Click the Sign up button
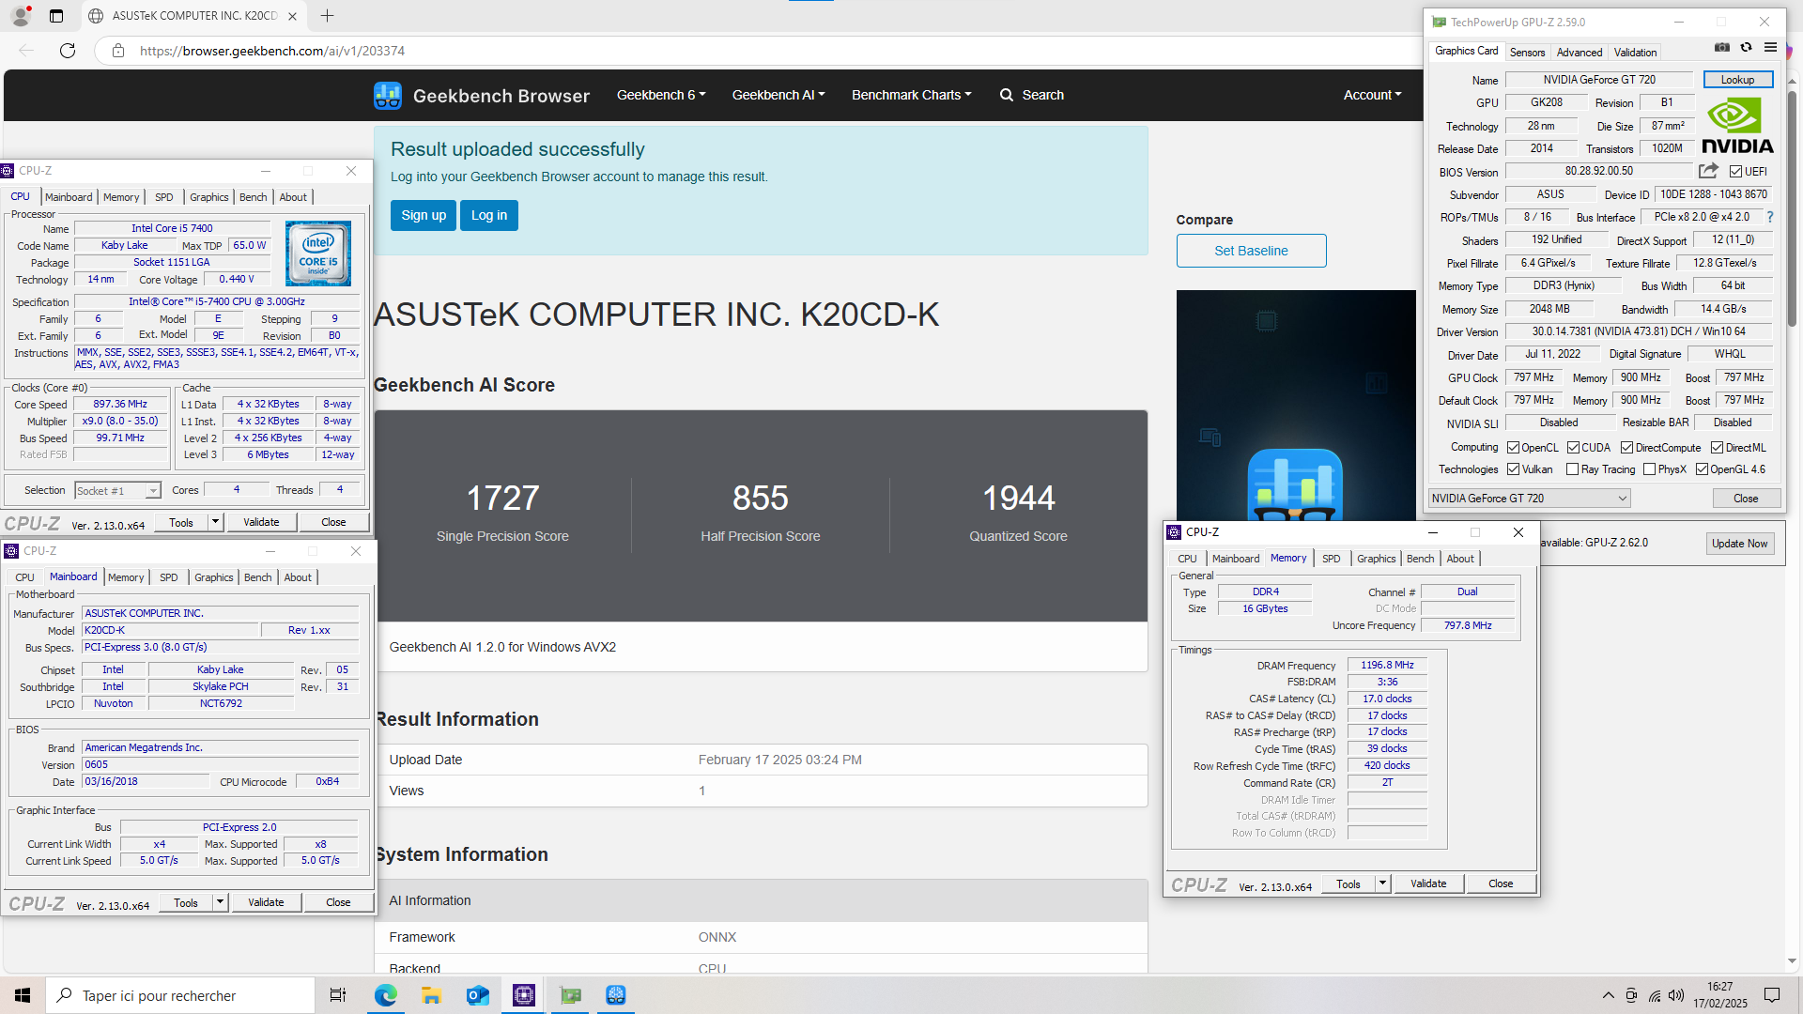Screen dimensions: 1803x1014 (x=424, y=215)
